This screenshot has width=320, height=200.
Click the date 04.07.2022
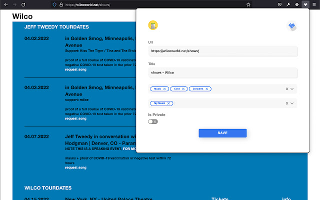[36, 136]
